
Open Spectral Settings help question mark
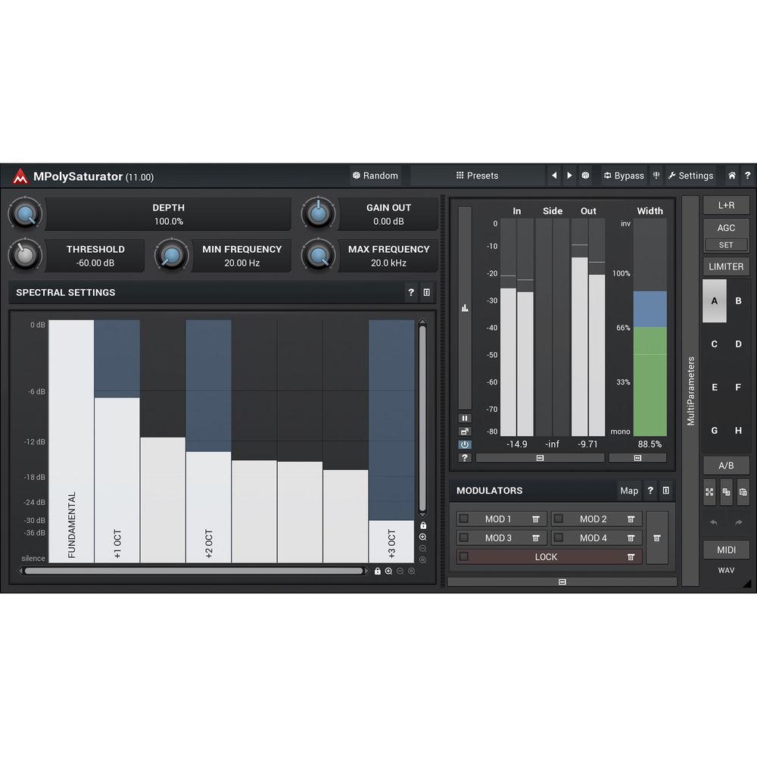(411, 292)
